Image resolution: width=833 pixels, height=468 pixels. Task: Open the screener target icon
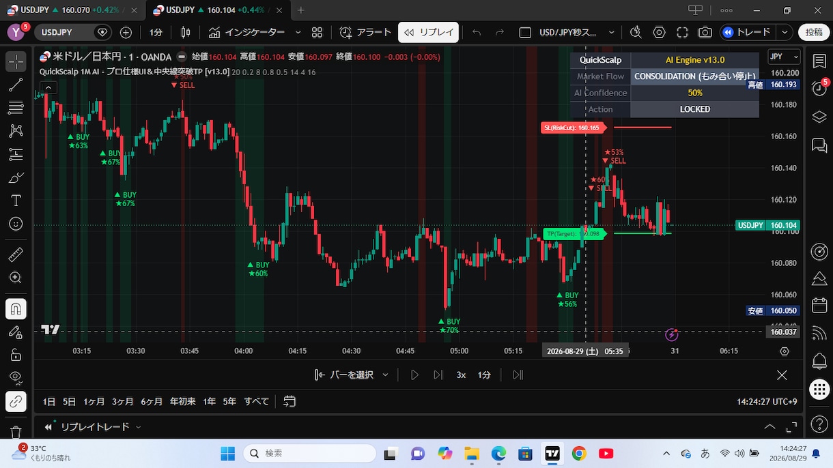819,251
